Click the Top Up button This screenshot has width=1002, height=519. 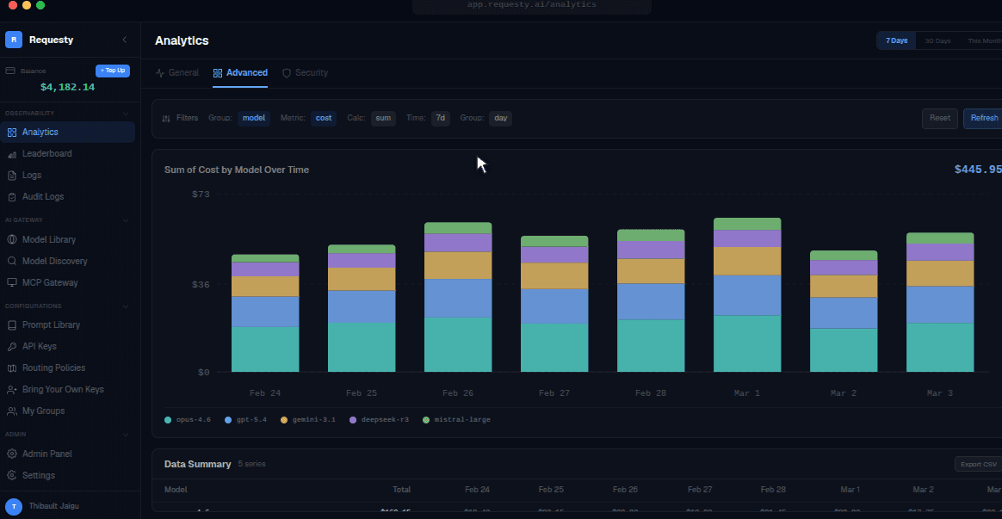pyautogui.click(x=113, y=71)
